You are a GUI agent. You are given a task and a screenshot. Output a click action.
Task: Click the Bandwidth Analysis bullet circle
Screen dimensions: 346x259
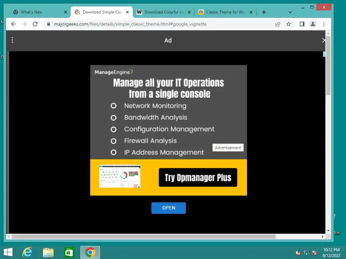114,118
